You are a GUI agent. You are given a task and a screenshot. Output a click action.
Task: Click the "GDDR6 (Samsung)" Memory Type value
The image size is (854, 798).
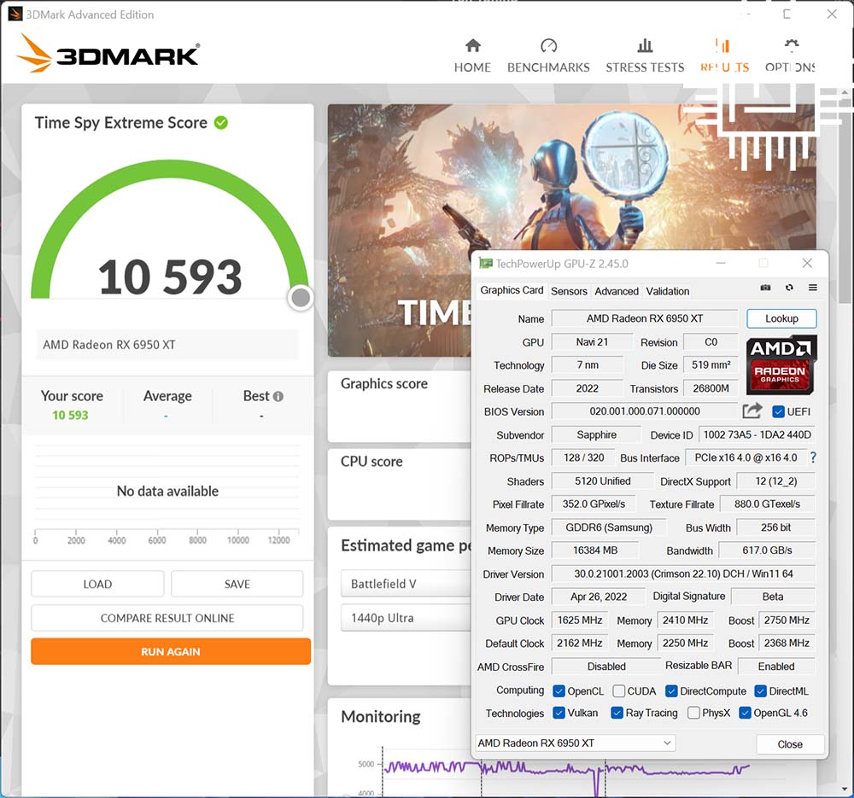609,527
